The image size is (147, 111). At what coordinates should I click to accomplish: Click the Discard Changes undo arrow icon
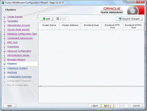coord(120,19)
